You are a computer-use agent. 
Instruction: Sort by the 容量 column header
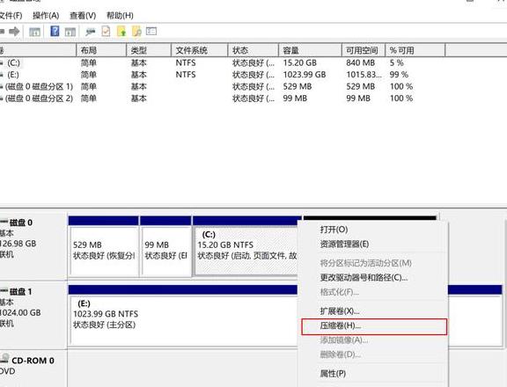tap(310, 50)
